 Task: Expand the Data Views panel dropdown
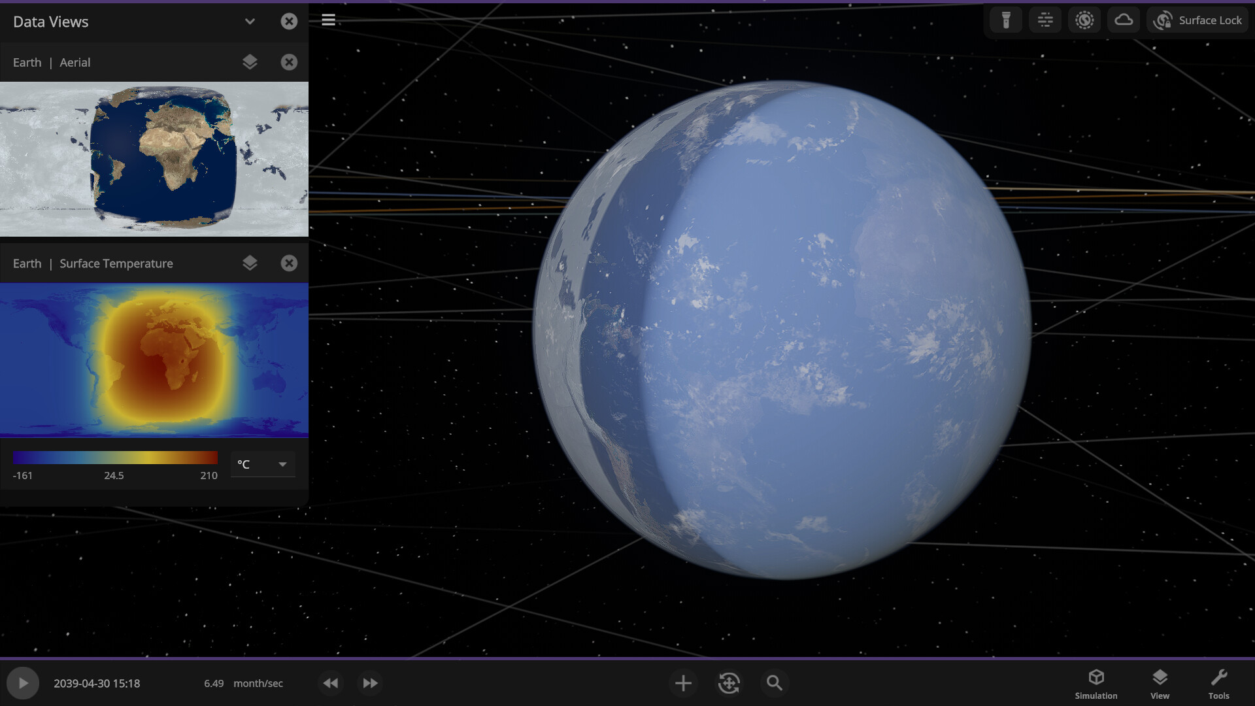[250, 21]
